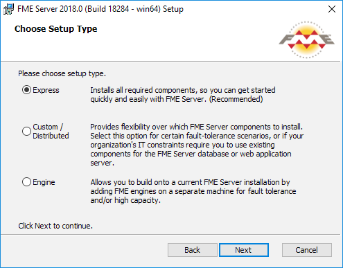Click the FME Server 2018.0 window title text

pyautogui.click(x=100, y=9)
